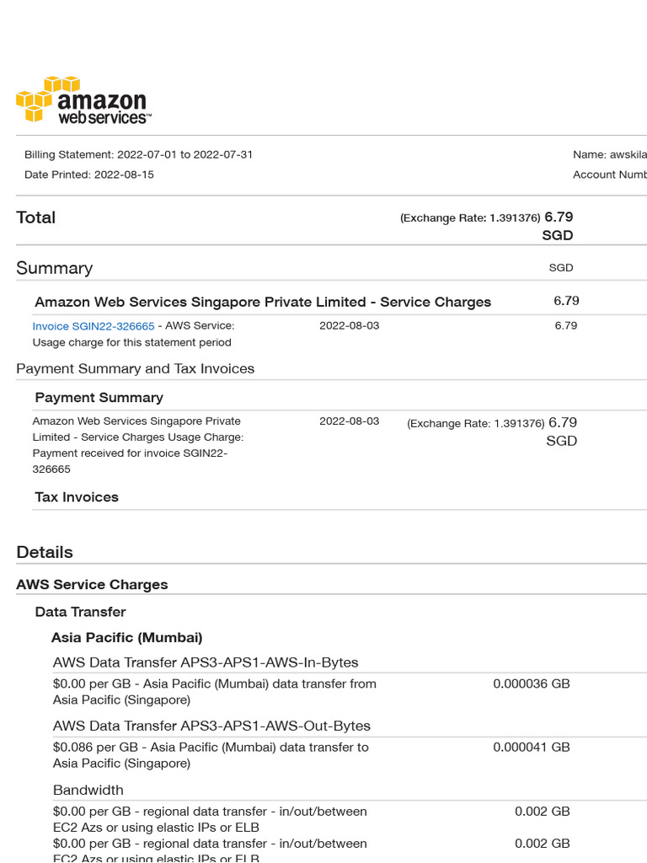Image resolution: width=647 pixels, height=863 pixels.
Task: Click the $0.00 per GB Mumbai data transfer description
Action: pyautogui.click(x=215, y=692)
